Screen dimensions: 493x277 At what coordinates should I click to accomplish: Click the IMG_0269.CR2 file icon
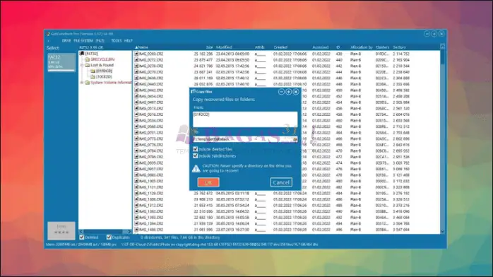tap(136, 54)
